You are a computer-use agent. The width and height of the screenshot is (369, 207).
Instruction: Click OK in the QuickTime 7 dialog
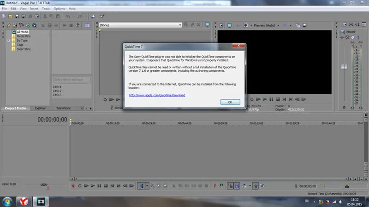pos(230,102)
